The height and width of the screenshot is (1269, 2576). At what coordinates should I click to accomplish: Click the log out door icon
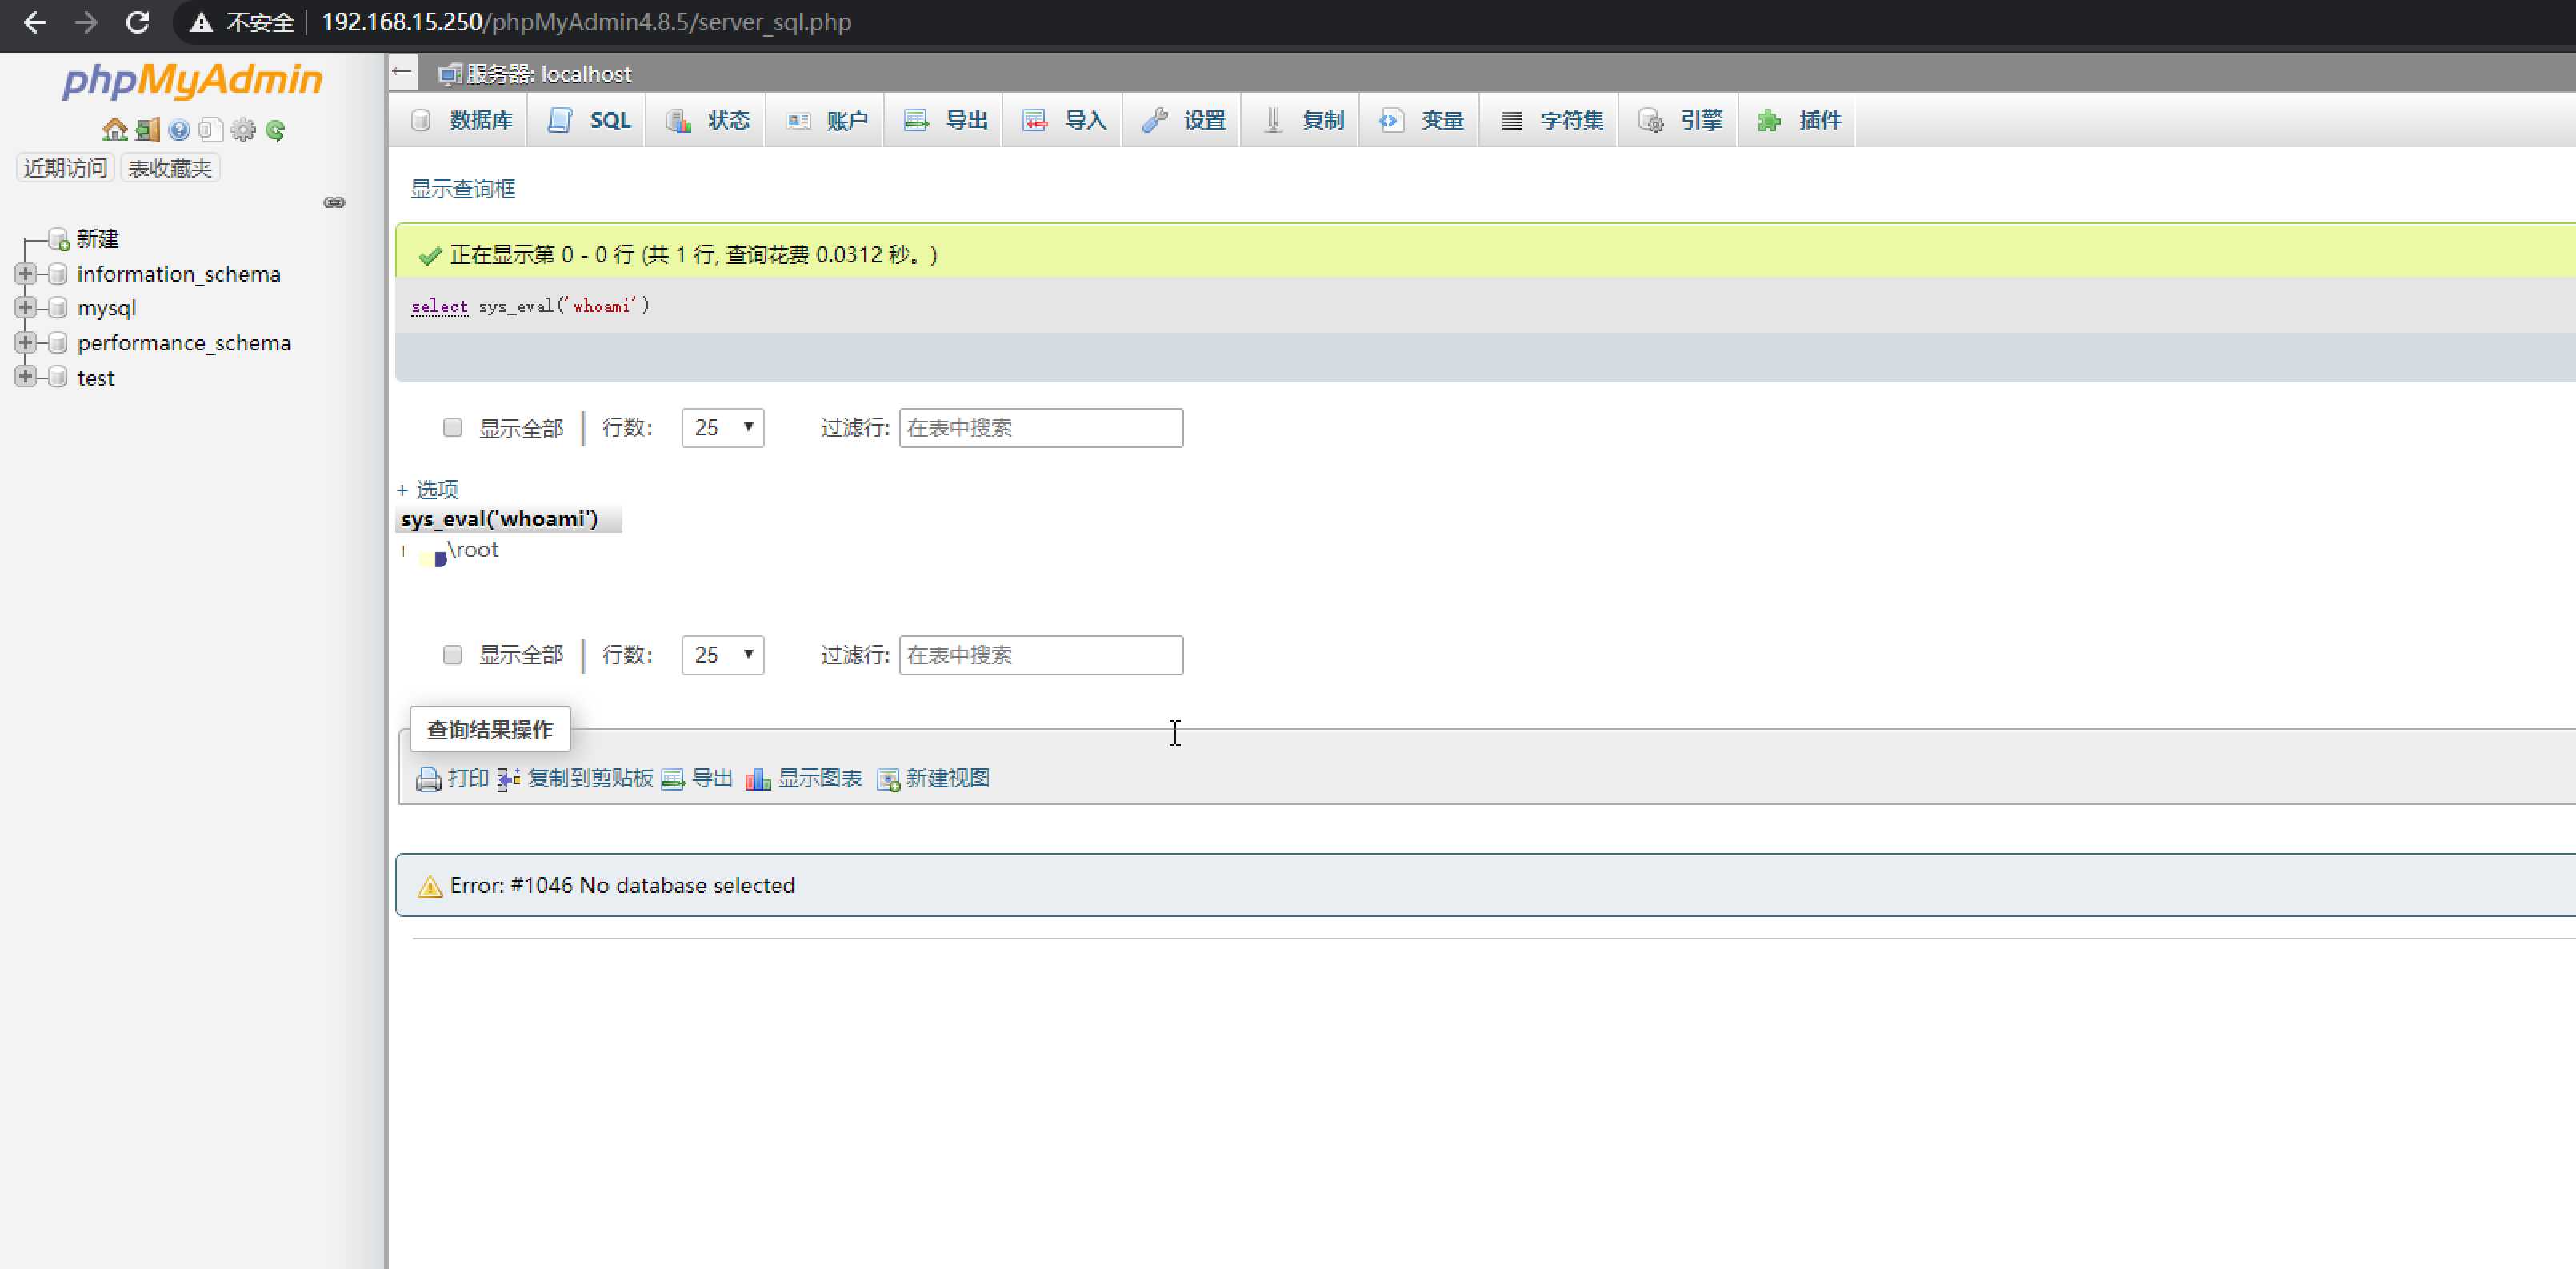148,130
